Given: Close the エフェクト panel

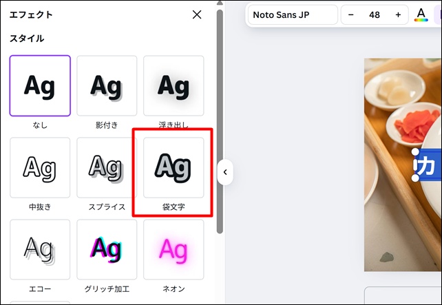Looking at the screenshot, I should [x=197, y=14].
